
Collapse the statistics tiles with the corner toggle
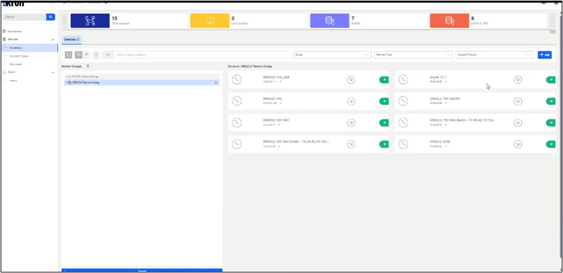click(553, 32)
